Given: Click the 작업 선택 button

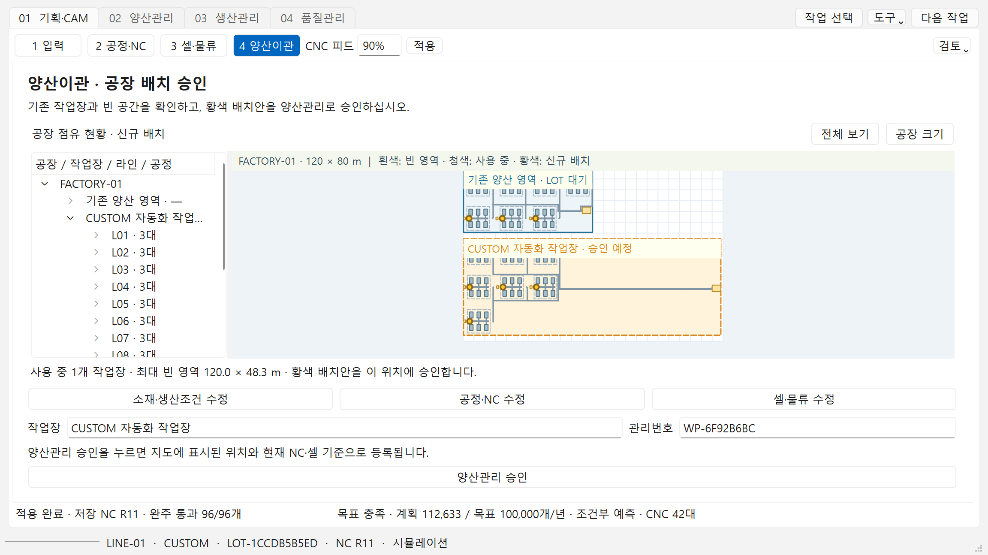Looking at the screenshot, I should click(x=828, y=18).
